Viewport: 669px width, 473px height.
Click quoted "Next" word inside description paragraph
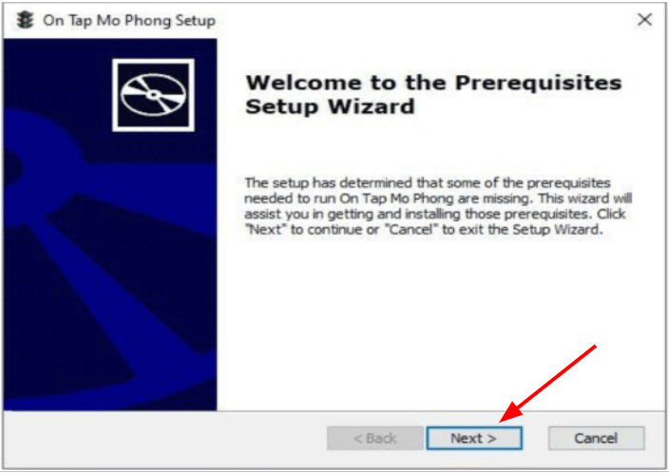click(x=266, y=230)
